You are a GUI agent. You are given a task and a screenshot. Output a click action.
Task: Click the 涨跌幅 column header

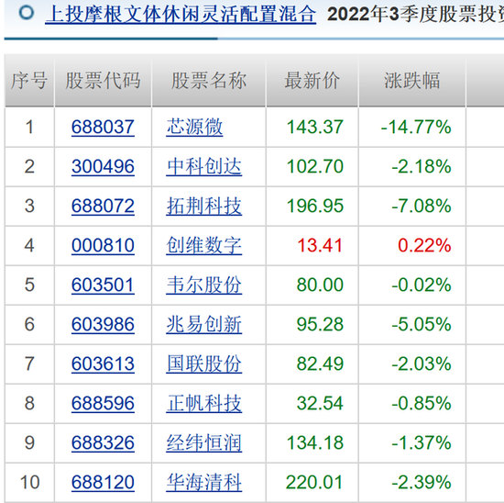pyautogui.click(x=411, y=81)
